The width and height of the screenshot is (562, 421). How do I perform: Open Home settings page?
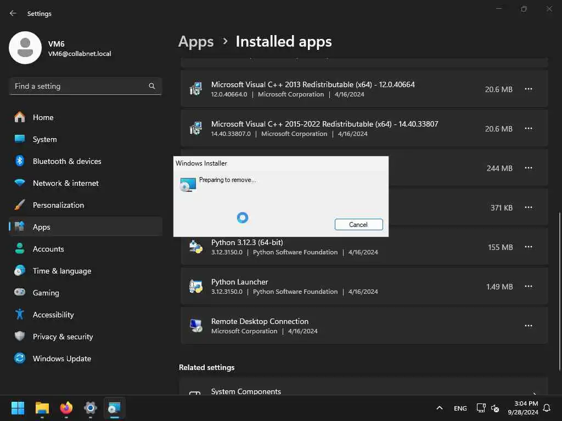pos(85,117)
